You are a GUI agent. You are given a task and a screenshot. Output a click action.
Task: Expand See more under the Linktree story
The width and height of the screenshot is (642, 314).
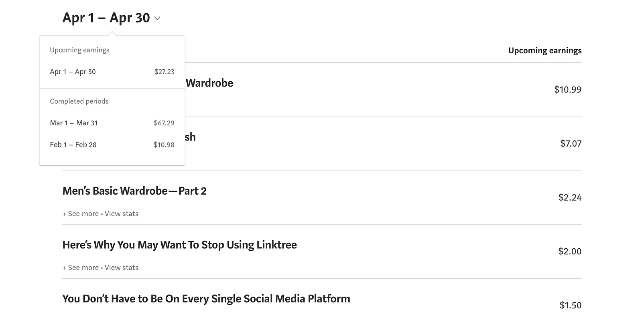(x=81, y=268)
